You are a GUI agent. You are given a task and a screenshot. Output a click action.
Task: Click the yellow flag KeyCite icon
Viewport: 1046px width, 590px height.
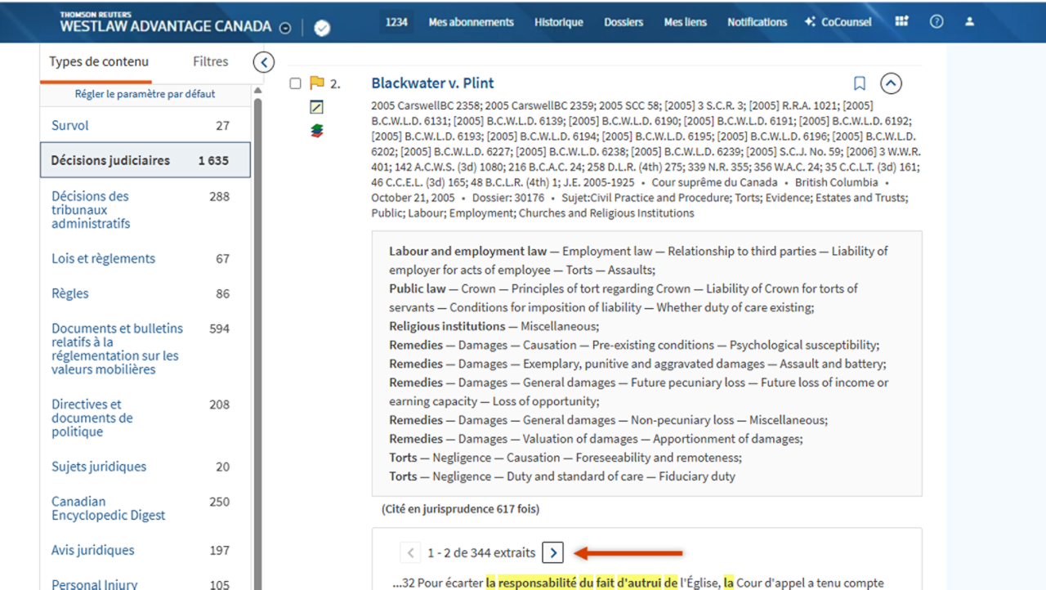pos(317,83)
